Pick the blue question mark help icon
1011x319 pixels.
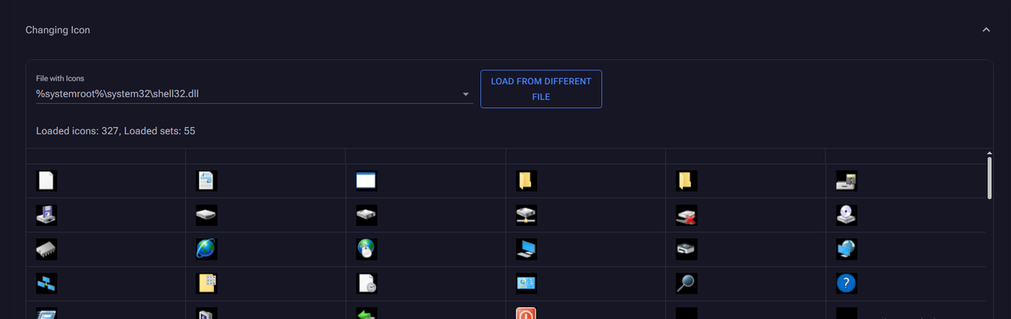tap(847, 283)
